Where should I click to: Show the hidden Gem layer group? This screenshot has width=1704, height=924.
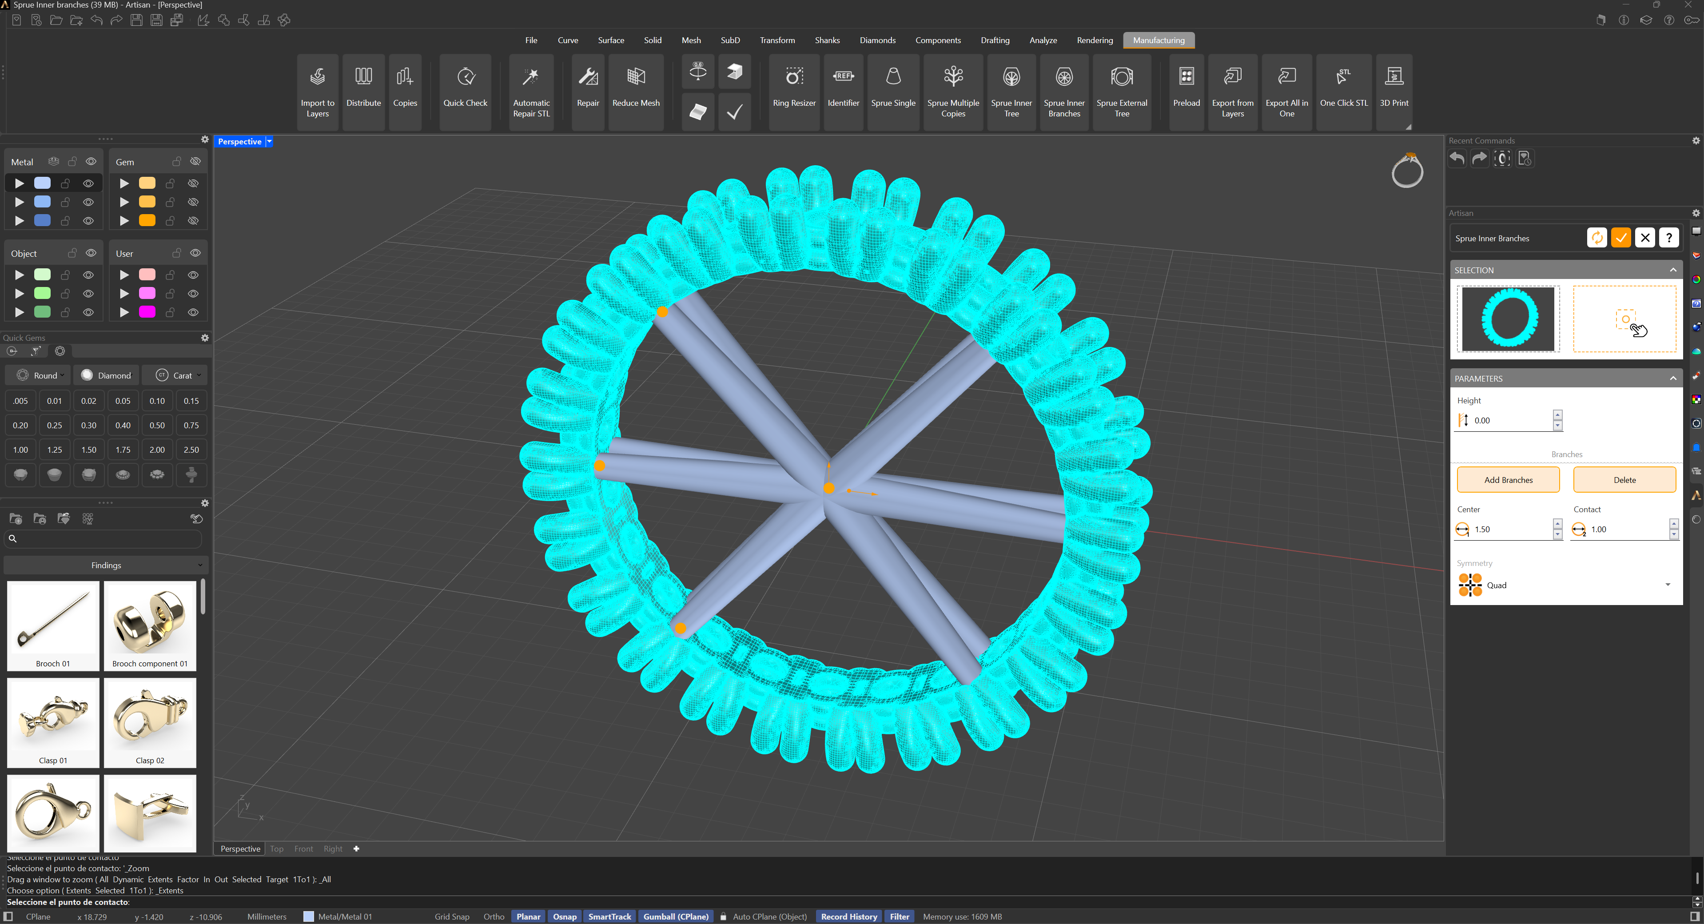pos(195,161)
